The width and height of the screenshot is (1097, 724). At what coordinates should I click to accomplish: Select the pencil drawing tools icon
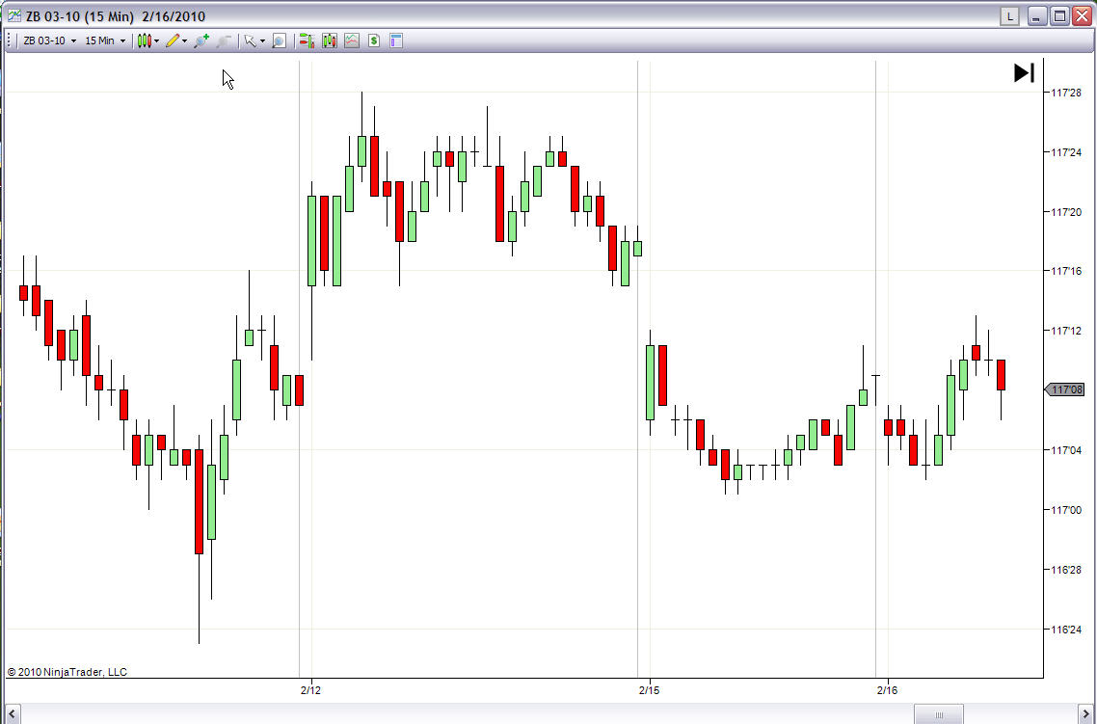[173, 40]
